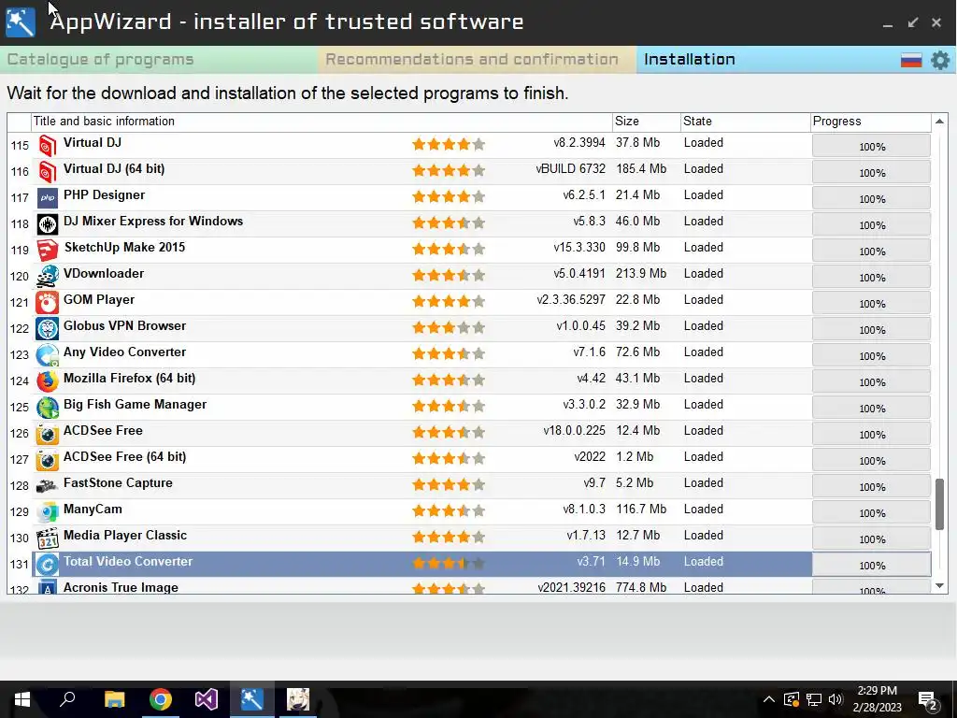Click the Virtual DJ (64 bit) icon
Viewport: 957px width, 718px height.
[47, 172]
